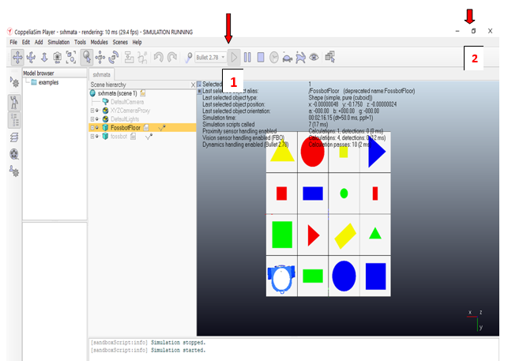Toggle the model browser sidebar icon

click(x=14, y=101)
